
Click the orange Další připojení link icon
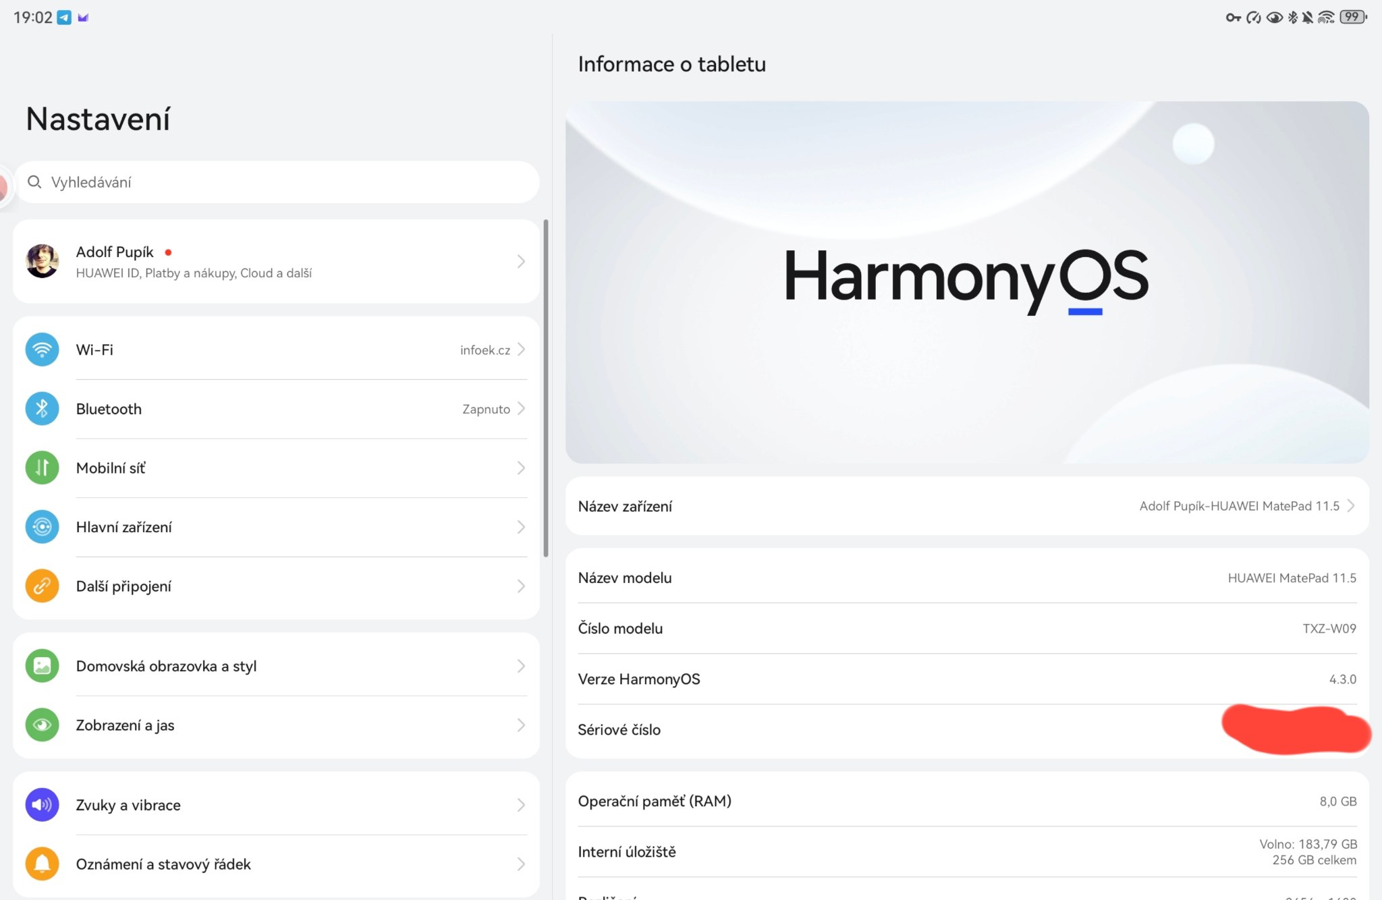42,586
